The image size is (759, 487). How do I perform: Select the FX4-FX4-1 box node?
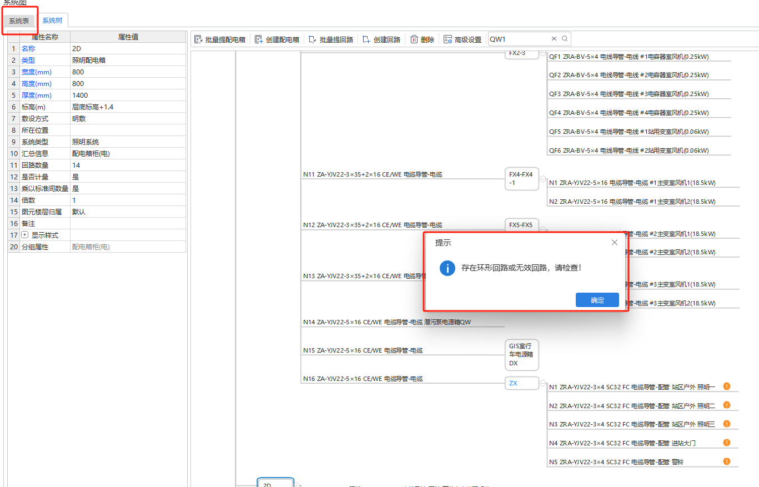pyautogui.click(x=522, y=179)
